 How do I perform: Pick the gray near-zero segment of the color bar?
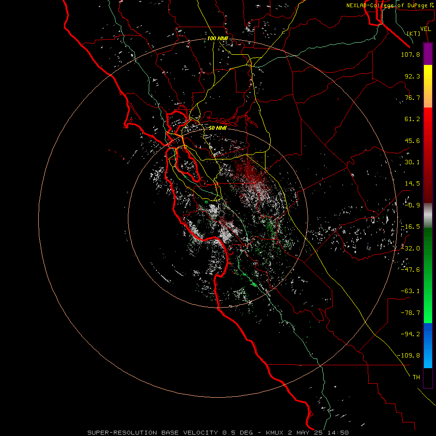tap(428, 215)
